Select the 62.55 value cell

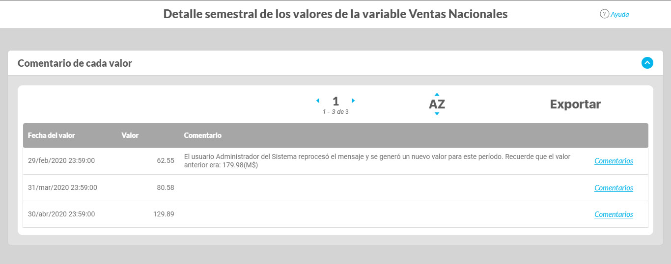[x=166, y=160]
